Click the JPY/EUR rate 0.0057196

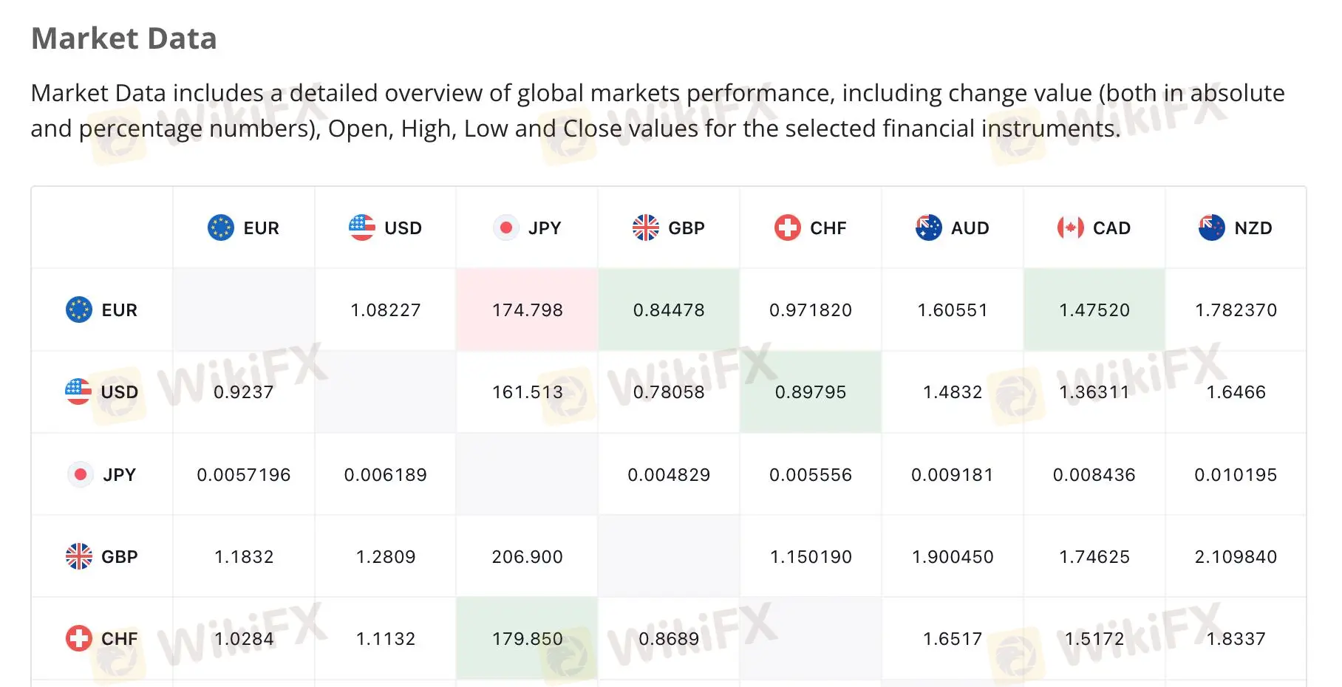point(244,475)
